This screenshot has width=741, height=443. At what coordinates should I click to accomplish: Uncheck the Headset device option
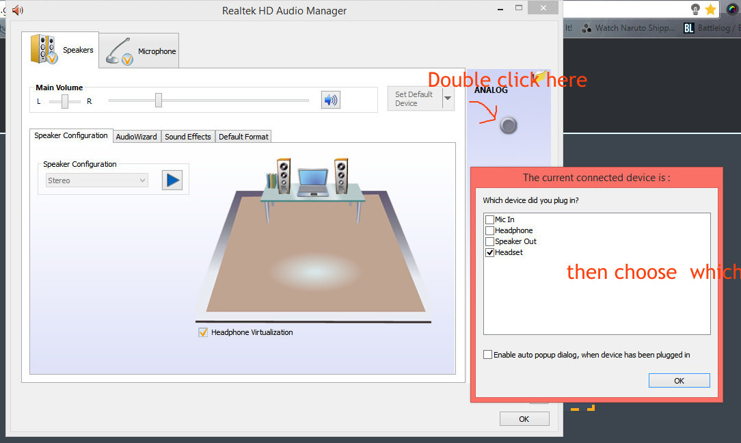coord(489,252)
